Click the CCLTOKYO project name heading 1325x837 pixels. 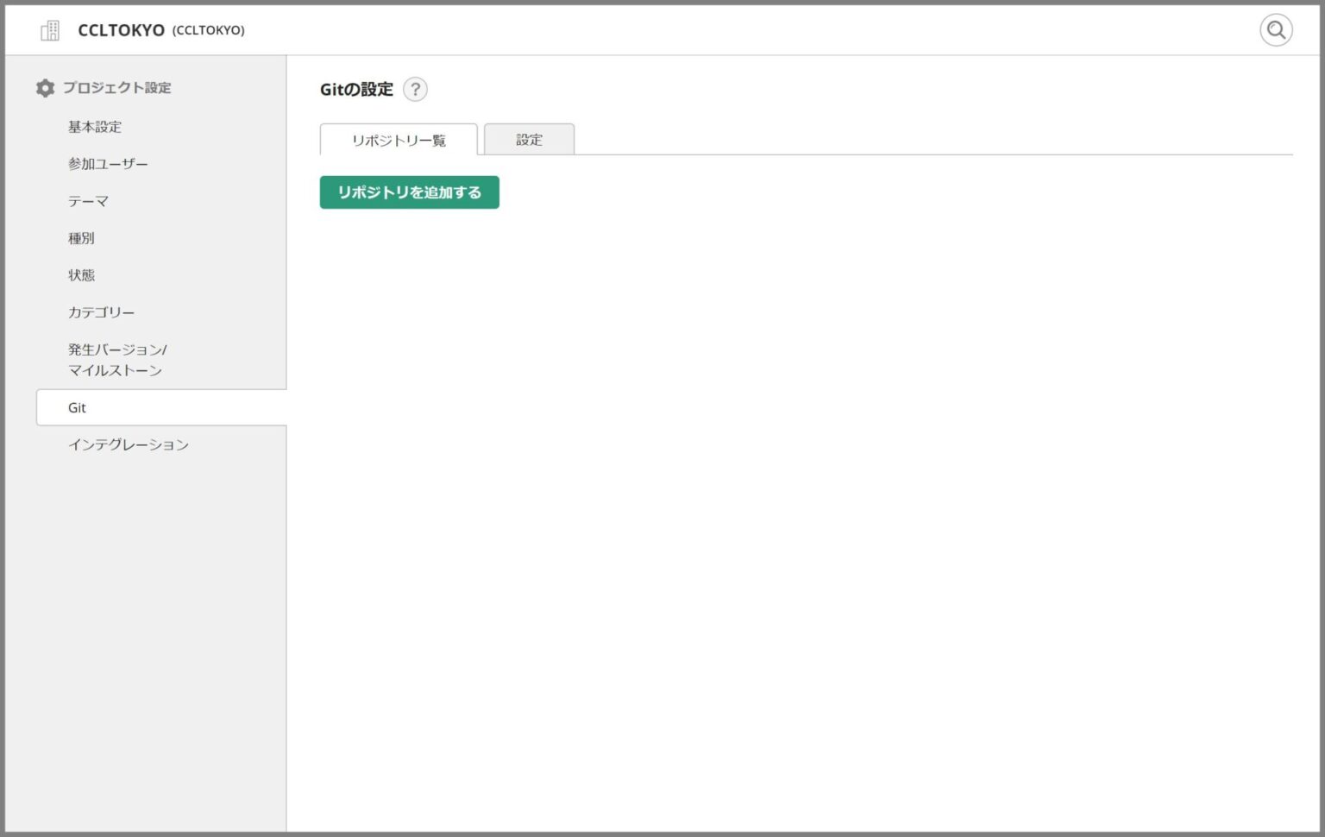[123, 29]
